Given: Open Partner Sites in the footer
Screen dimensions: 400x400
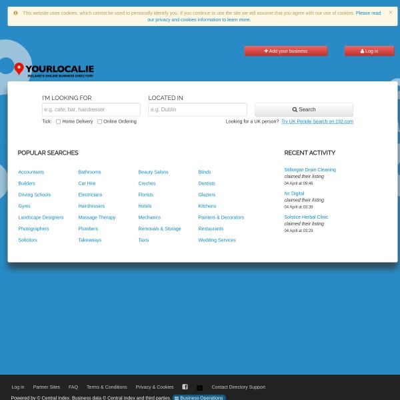Looking at the screenshot, I should tap(47, 387).
